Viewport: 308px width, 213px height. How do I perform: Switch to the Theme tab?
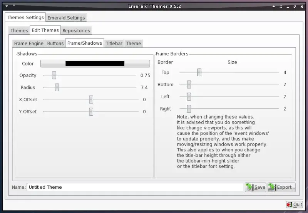point(134,44)
